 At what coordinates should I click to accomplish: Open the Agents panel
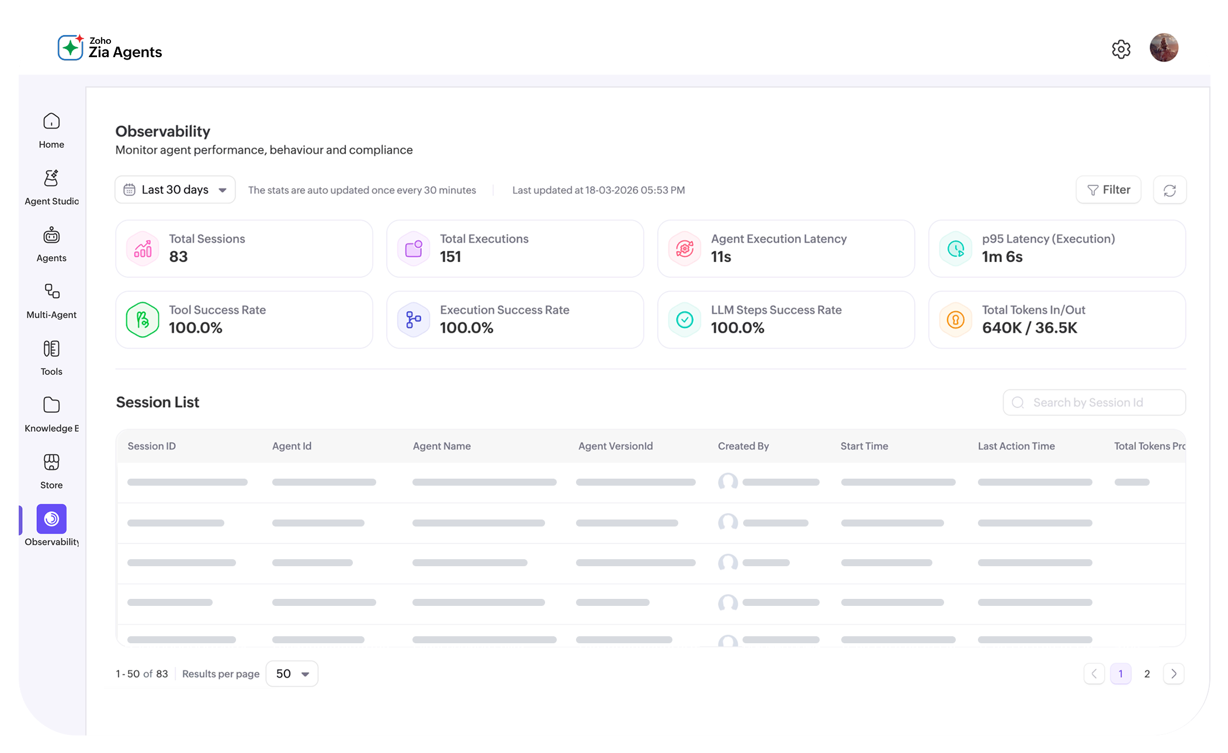pos(51,244)
